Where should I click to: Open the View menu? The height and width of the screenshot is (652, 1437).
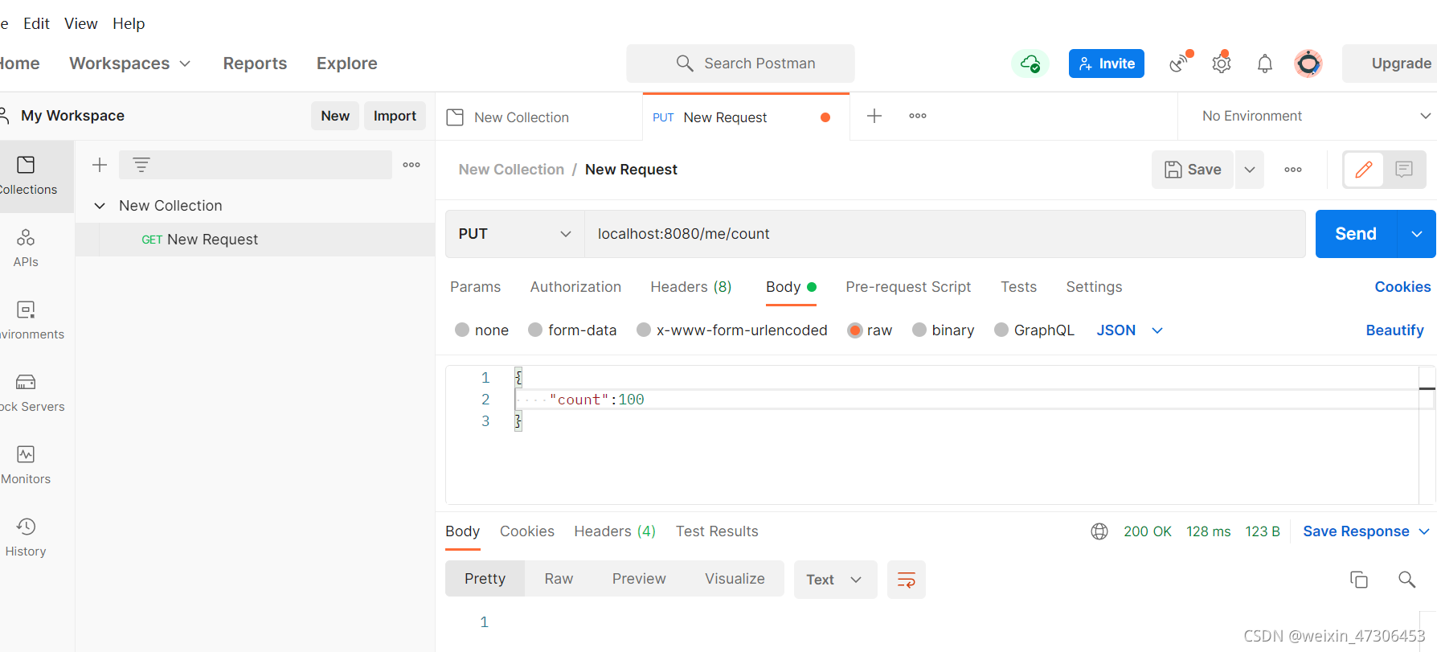[x=80, y=23]
